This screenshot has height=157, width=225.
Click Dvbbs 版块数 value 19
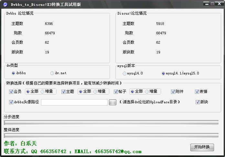point(47,52)
